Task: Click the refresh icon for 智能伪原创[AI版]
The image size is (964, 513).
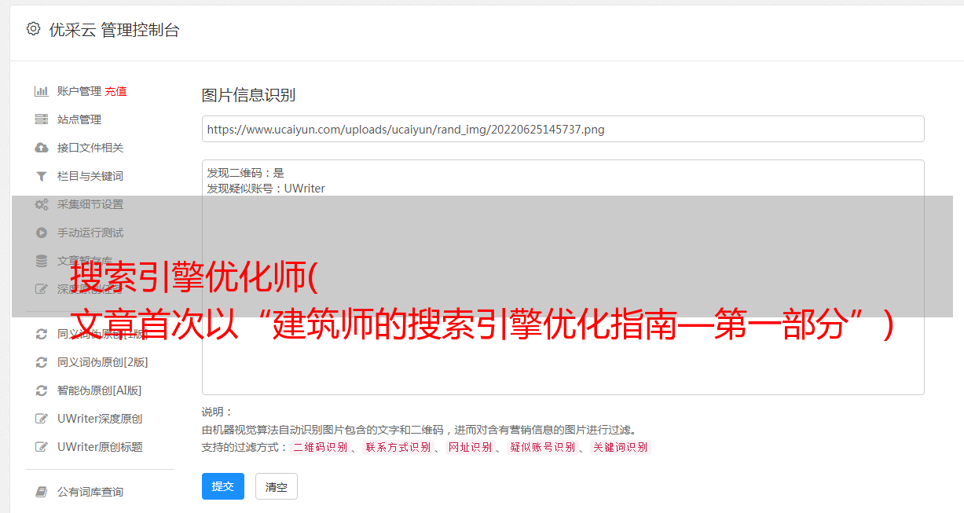Action: [42, 390]
